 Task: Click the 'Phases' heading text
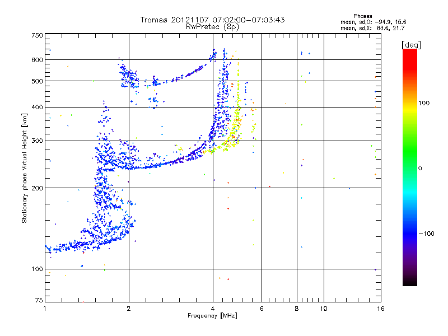(362, 16)
